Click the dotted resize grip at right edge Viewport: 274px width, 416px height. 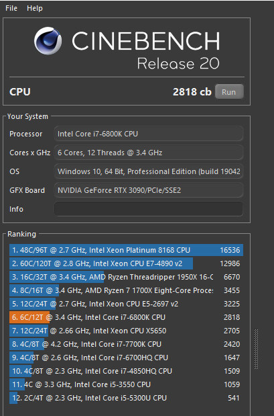click(256, 349)
